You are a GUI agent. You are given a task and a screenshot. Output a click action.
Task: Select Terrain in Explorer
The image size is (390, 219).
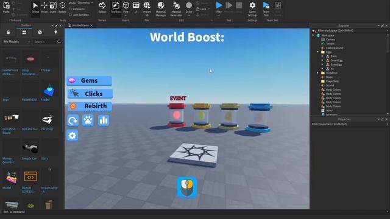[x=330, y=44]
